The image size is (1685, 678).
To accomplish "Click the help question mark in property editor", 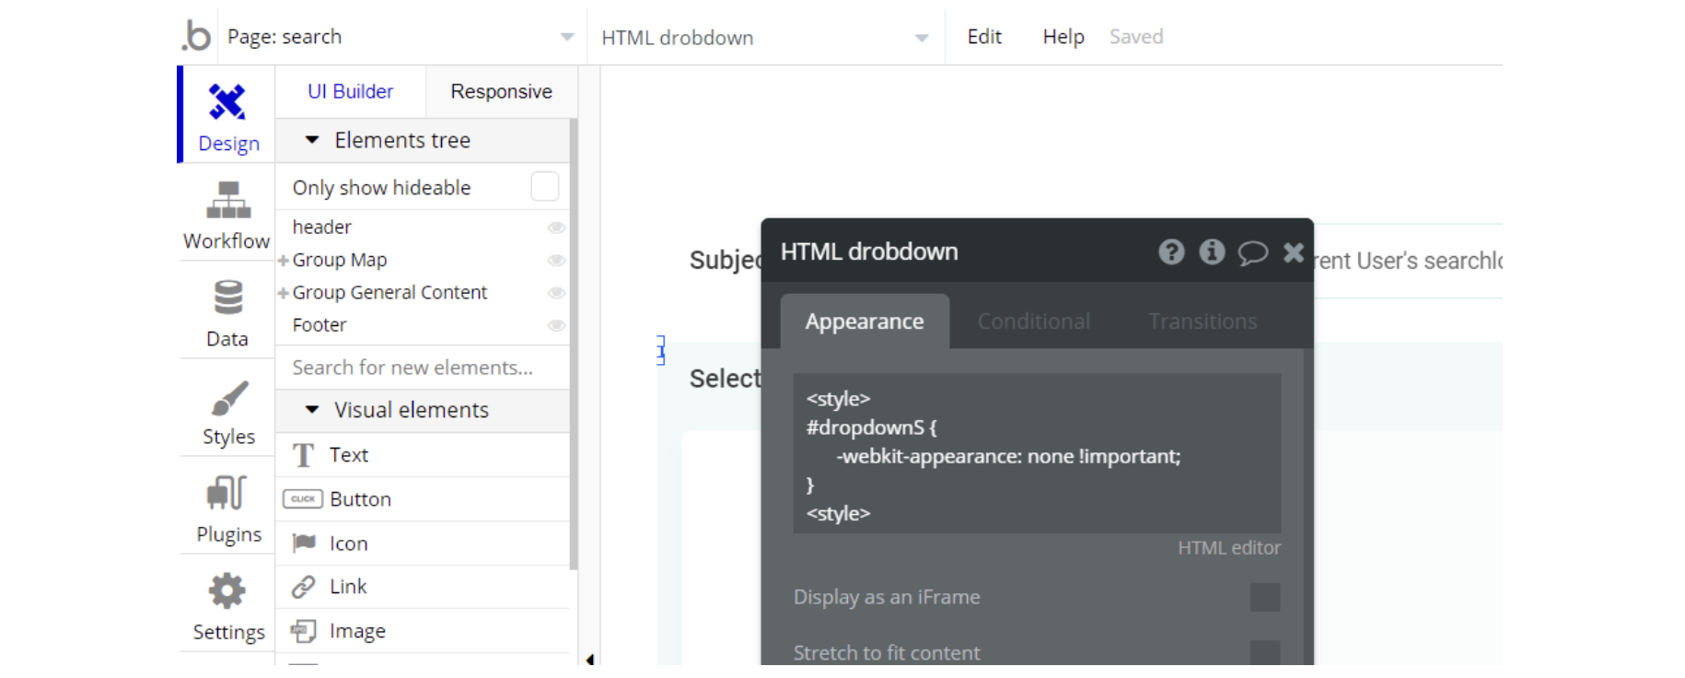I will 1171,251.
